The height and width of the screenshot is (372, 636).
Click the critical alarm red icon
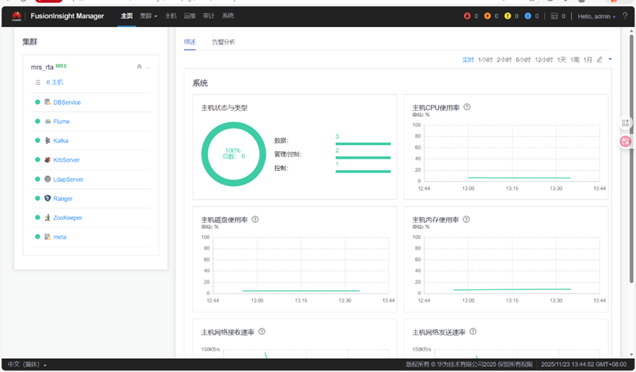468,16
